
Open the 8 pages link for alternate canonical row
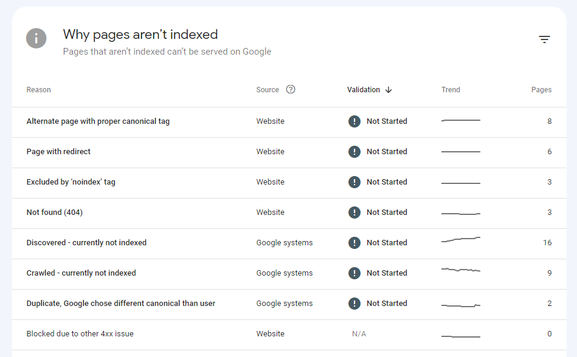tap(549, 121)
